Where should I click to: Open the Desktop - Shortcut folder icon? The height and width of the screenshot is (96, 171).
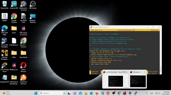point(33,18)
